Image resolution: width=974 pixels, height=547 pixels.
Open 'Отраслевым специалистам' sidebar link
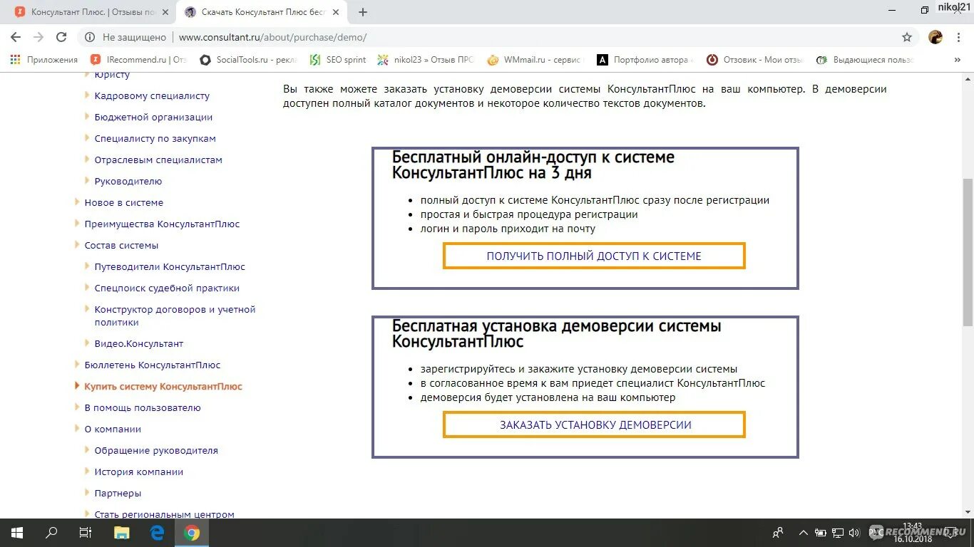tap(158, 160)
